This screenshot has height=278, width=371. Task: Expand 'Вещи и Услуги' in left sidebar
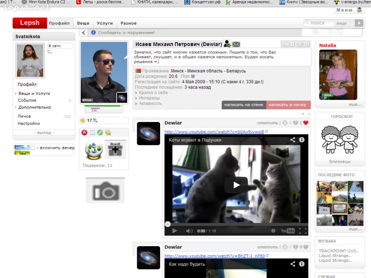34,93
